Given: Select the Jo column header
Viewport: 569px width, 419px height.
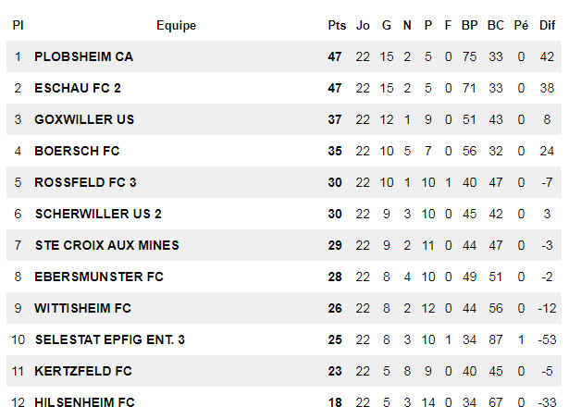Looking at the screenshot, I should coord(363,25).
